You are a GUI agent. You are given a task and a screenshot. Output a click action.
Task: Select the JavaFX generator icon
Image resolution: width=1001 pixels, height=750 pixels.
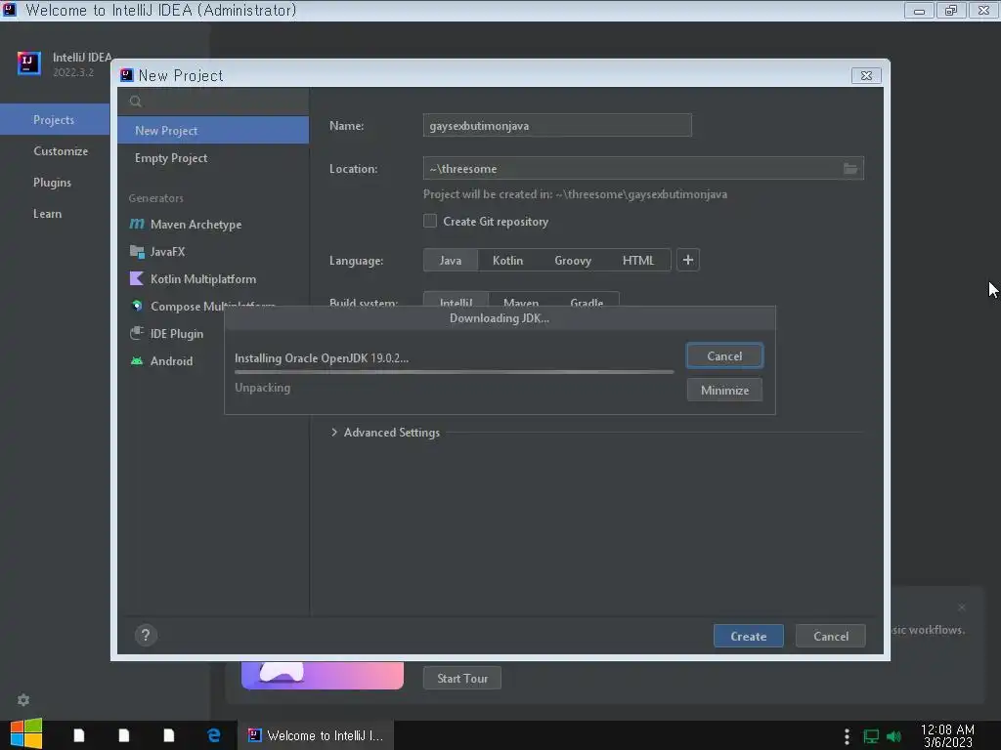(x=137, y=251)
